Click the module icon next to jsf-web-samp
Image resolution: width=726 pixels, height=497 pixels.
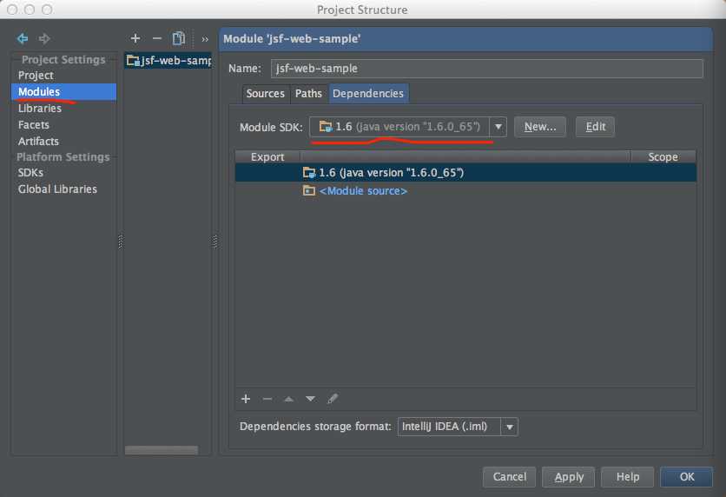coord(133,61)
